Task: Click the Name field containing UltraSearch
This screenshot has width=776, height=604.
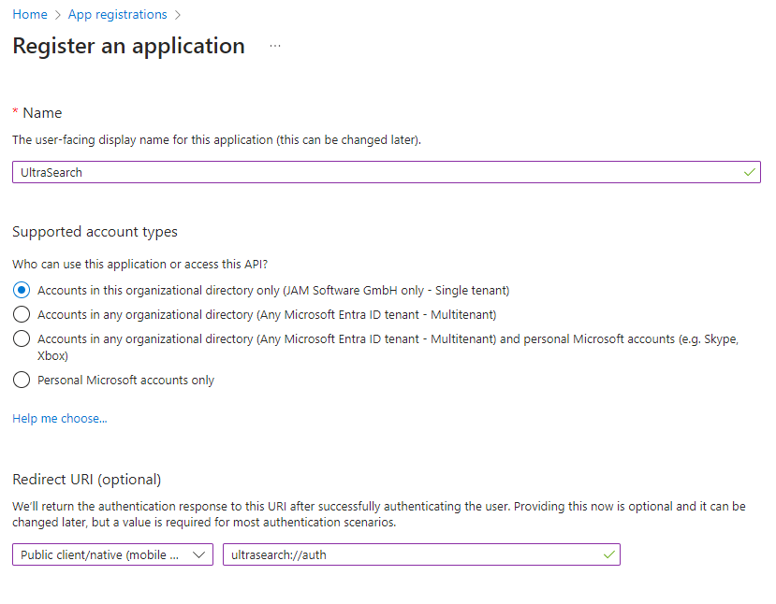Action: (374, 172)
